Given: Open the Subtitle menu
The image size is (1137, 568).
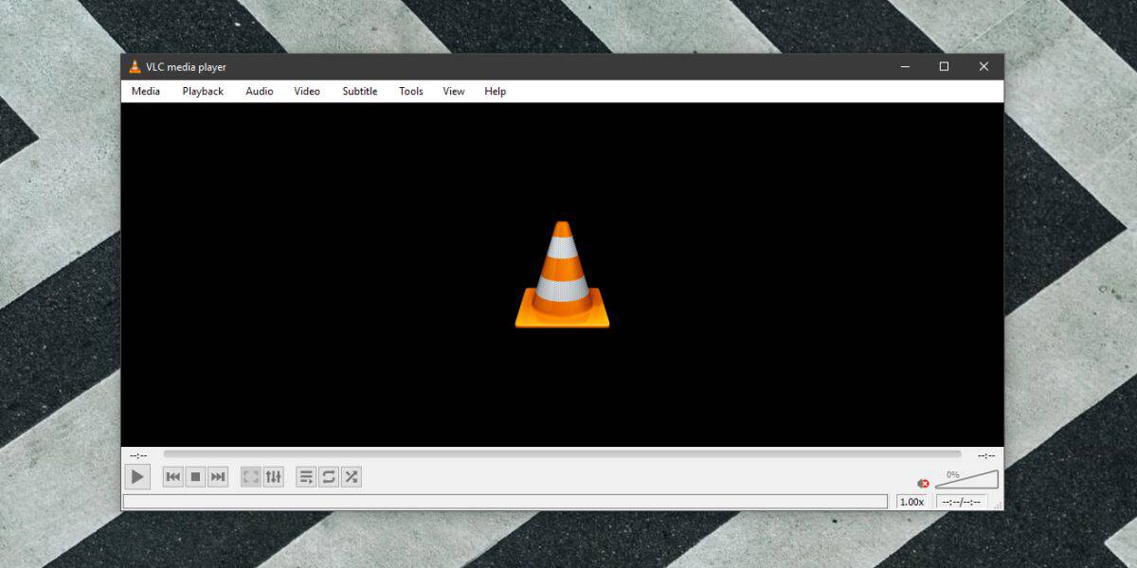Looking at the screenshot, I should [x=360, y=91].
